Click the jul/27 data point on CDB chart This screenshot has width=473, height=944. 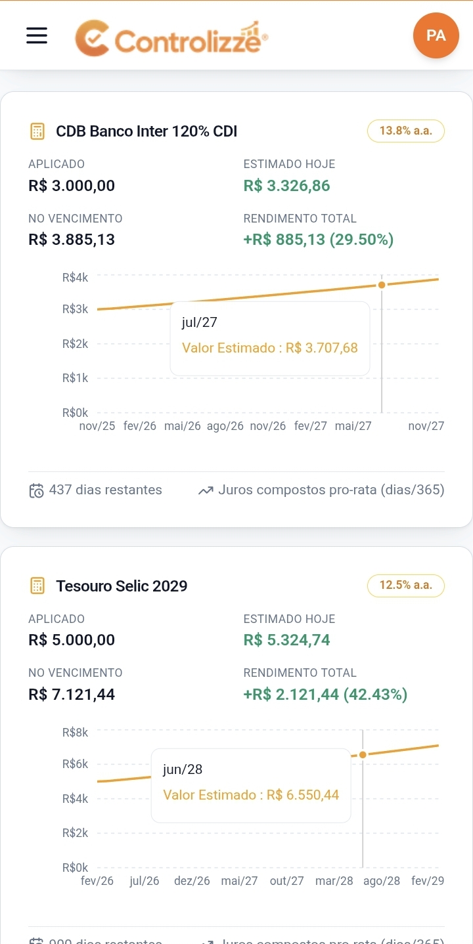[382, 284]
